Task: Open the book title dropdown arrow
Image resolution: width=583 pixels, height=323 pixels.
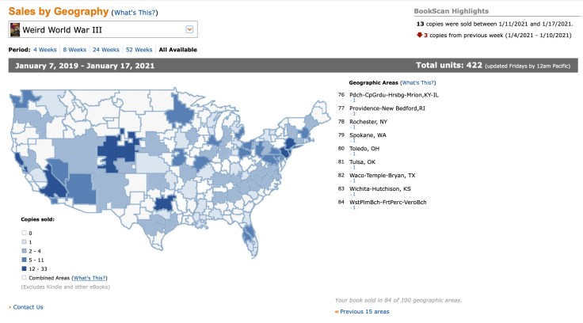Action: click(x=189, y=29)
